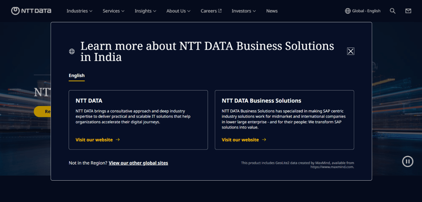
Task: Visit the NTT DATA website link
Action: pyautogui.click(x=98, y=140)
